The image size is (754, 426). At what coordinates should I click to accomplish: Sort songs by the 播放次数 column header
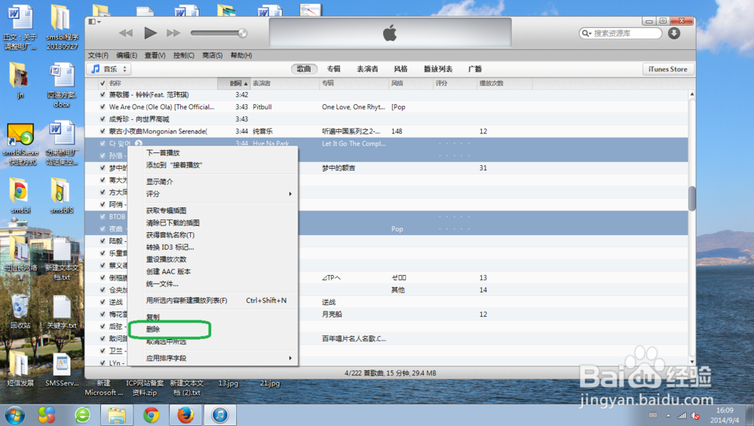point(505,83)
